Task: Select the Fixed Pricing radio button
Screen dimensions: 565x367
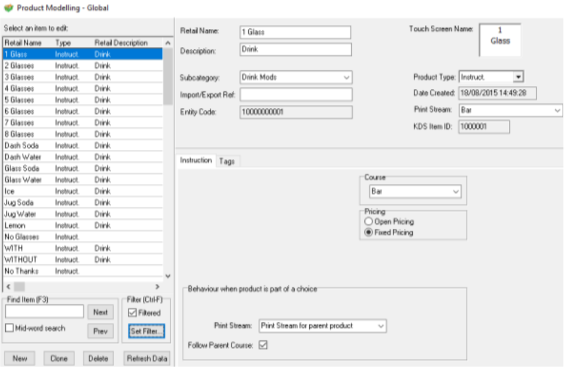Action: click(368, 232)
